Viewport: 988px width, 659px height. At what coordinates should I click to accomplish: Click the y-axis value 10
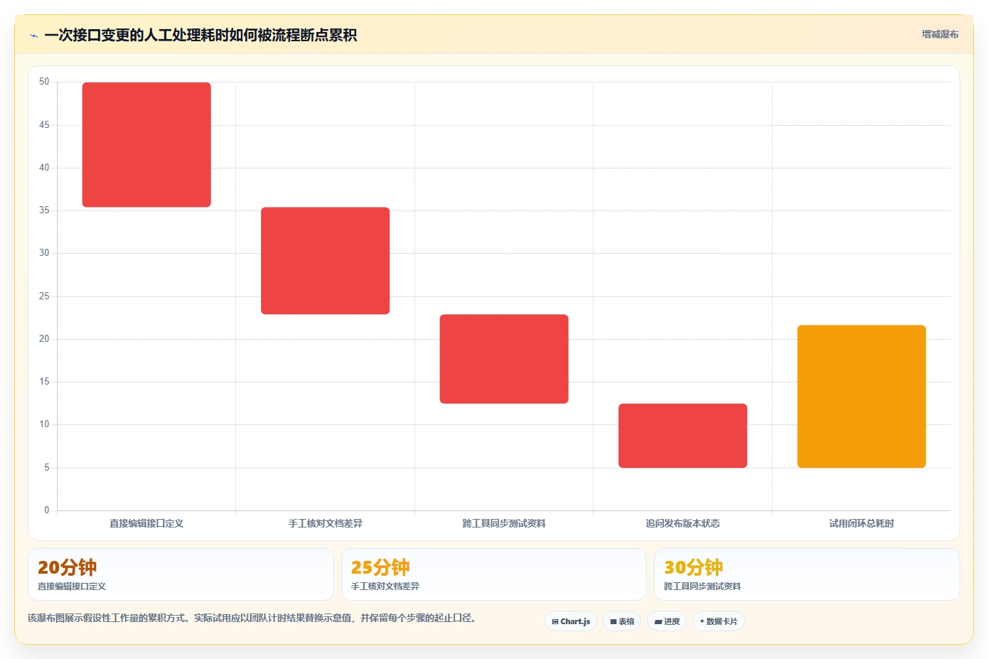click(x=44, y=424)
